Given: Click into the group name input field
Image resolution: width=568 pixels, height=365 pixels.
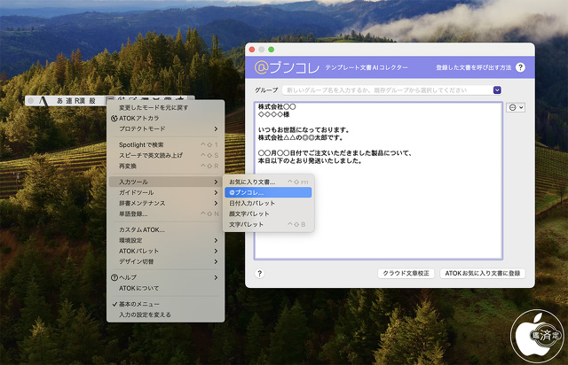Looking at the screenshot, I should pyautogui.click(x=387, y=89).
